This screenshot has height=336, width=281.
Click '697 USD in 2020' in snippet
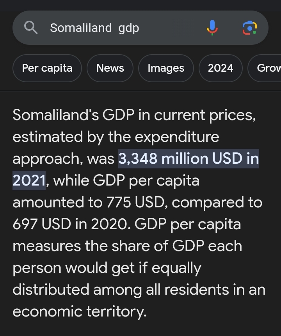point(71,224)
